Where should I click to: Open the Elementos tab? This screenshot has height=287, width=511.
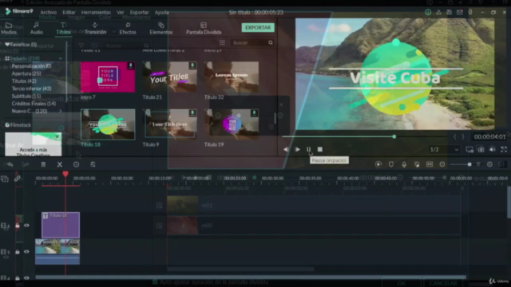[161, 29]
